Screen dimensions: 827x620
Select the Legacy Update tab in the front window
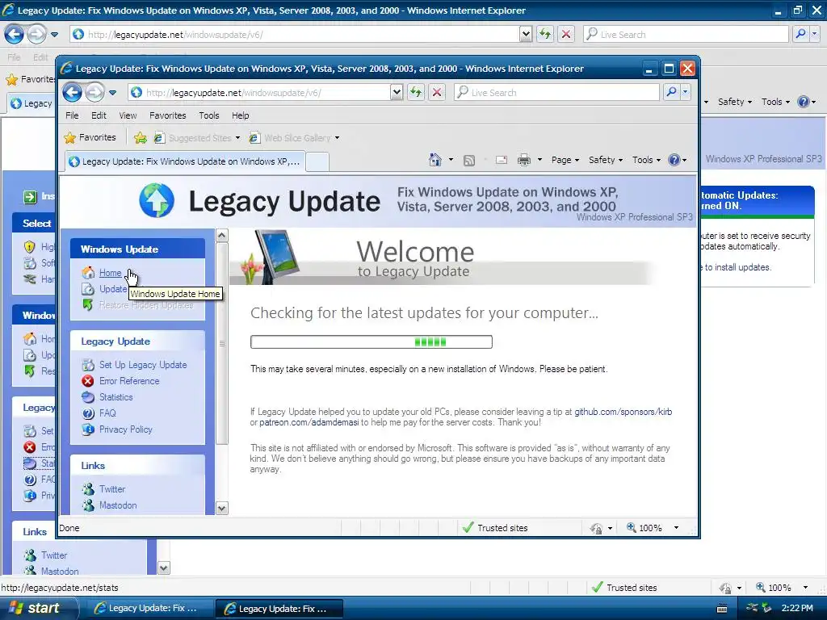pos(185,161)
